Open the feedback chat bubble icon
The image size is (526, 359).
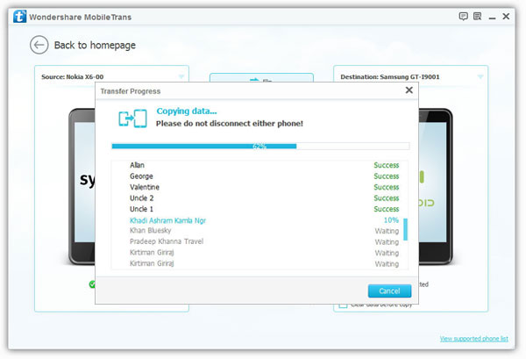pos(463,17)
